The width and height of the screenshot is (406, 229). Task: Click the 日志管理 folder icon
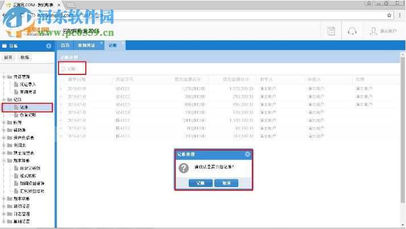click(10, 214)
